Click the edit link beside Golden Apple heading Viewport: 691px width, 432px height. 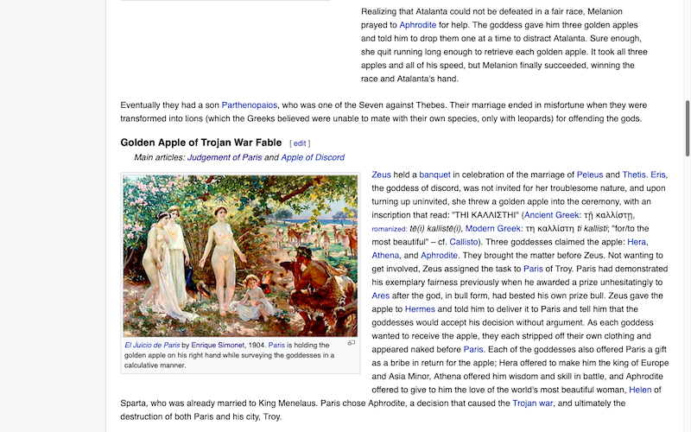pyautogui.click(x=300, y=143)
